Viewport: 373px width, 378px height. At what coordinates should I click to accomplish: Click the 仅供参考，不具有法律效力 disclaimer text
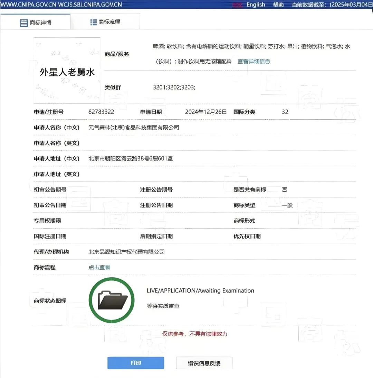[194, 334]
